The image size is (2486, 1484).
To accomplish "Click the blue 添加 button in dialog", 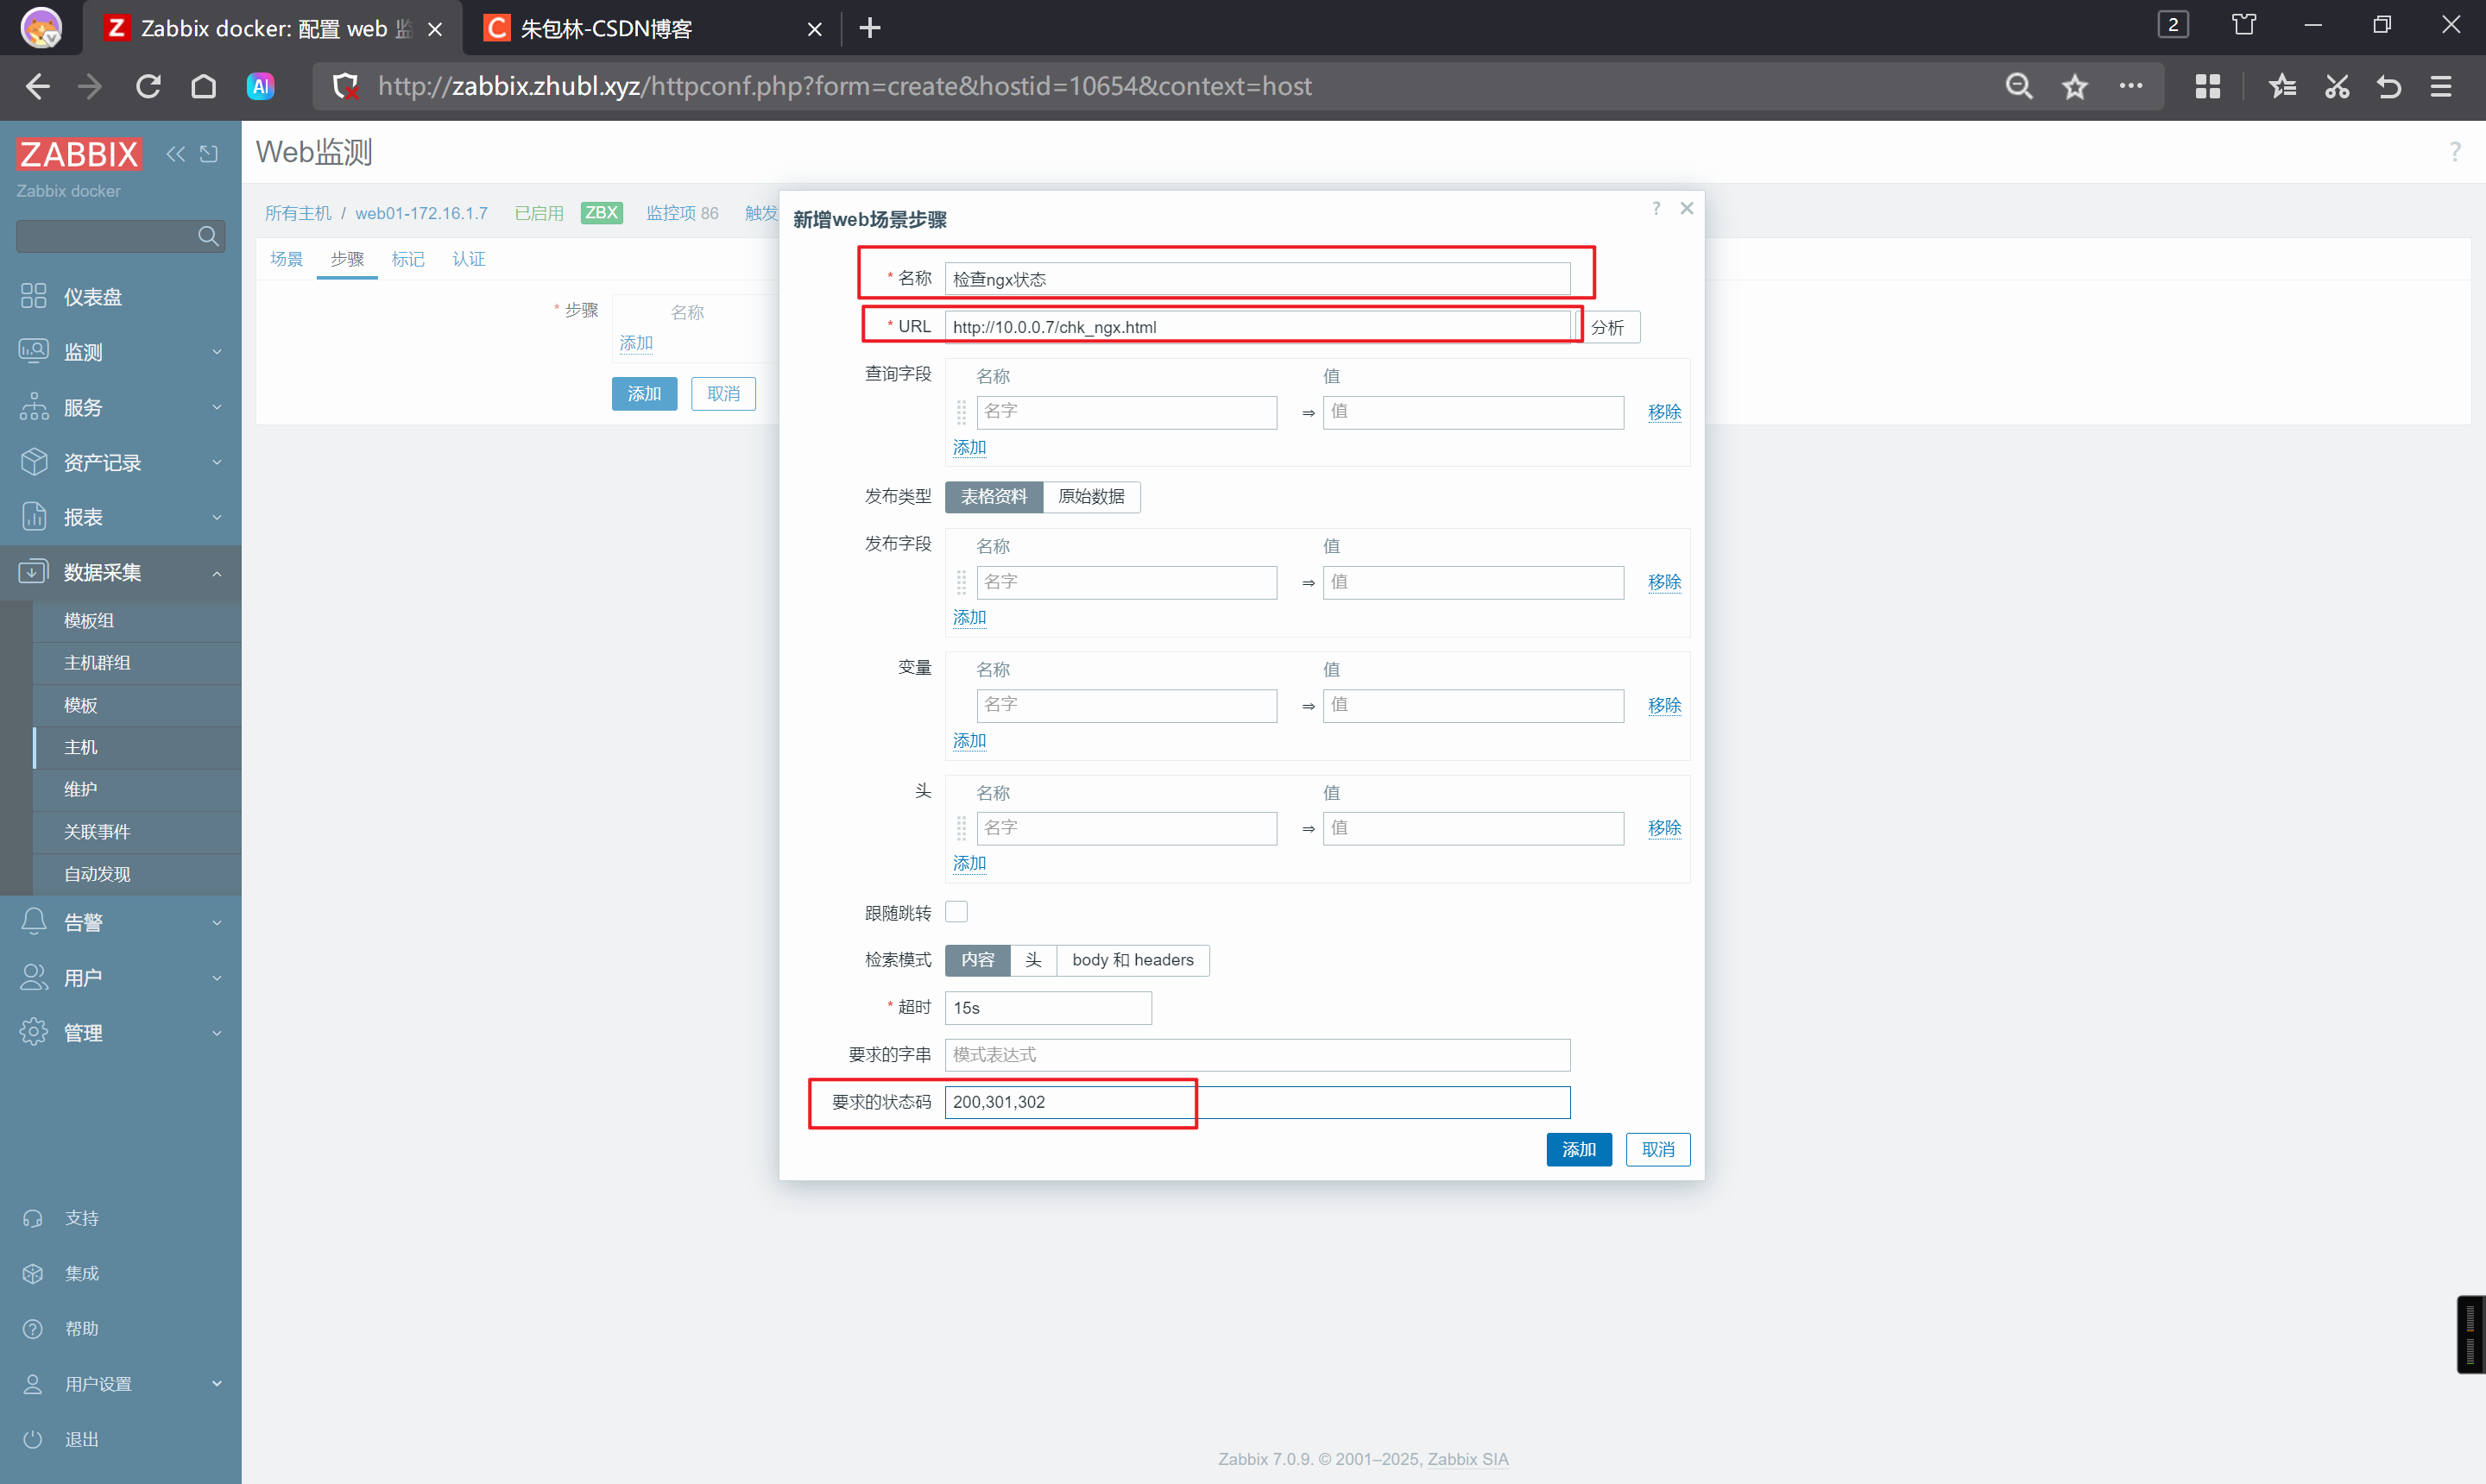I will click(x=1579, y=1149).
